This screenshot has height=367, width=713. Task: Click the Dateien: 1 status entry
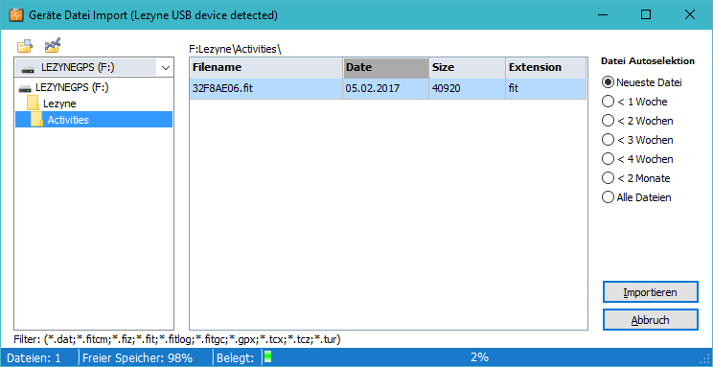pyautogui.click(x=34, y=358)
